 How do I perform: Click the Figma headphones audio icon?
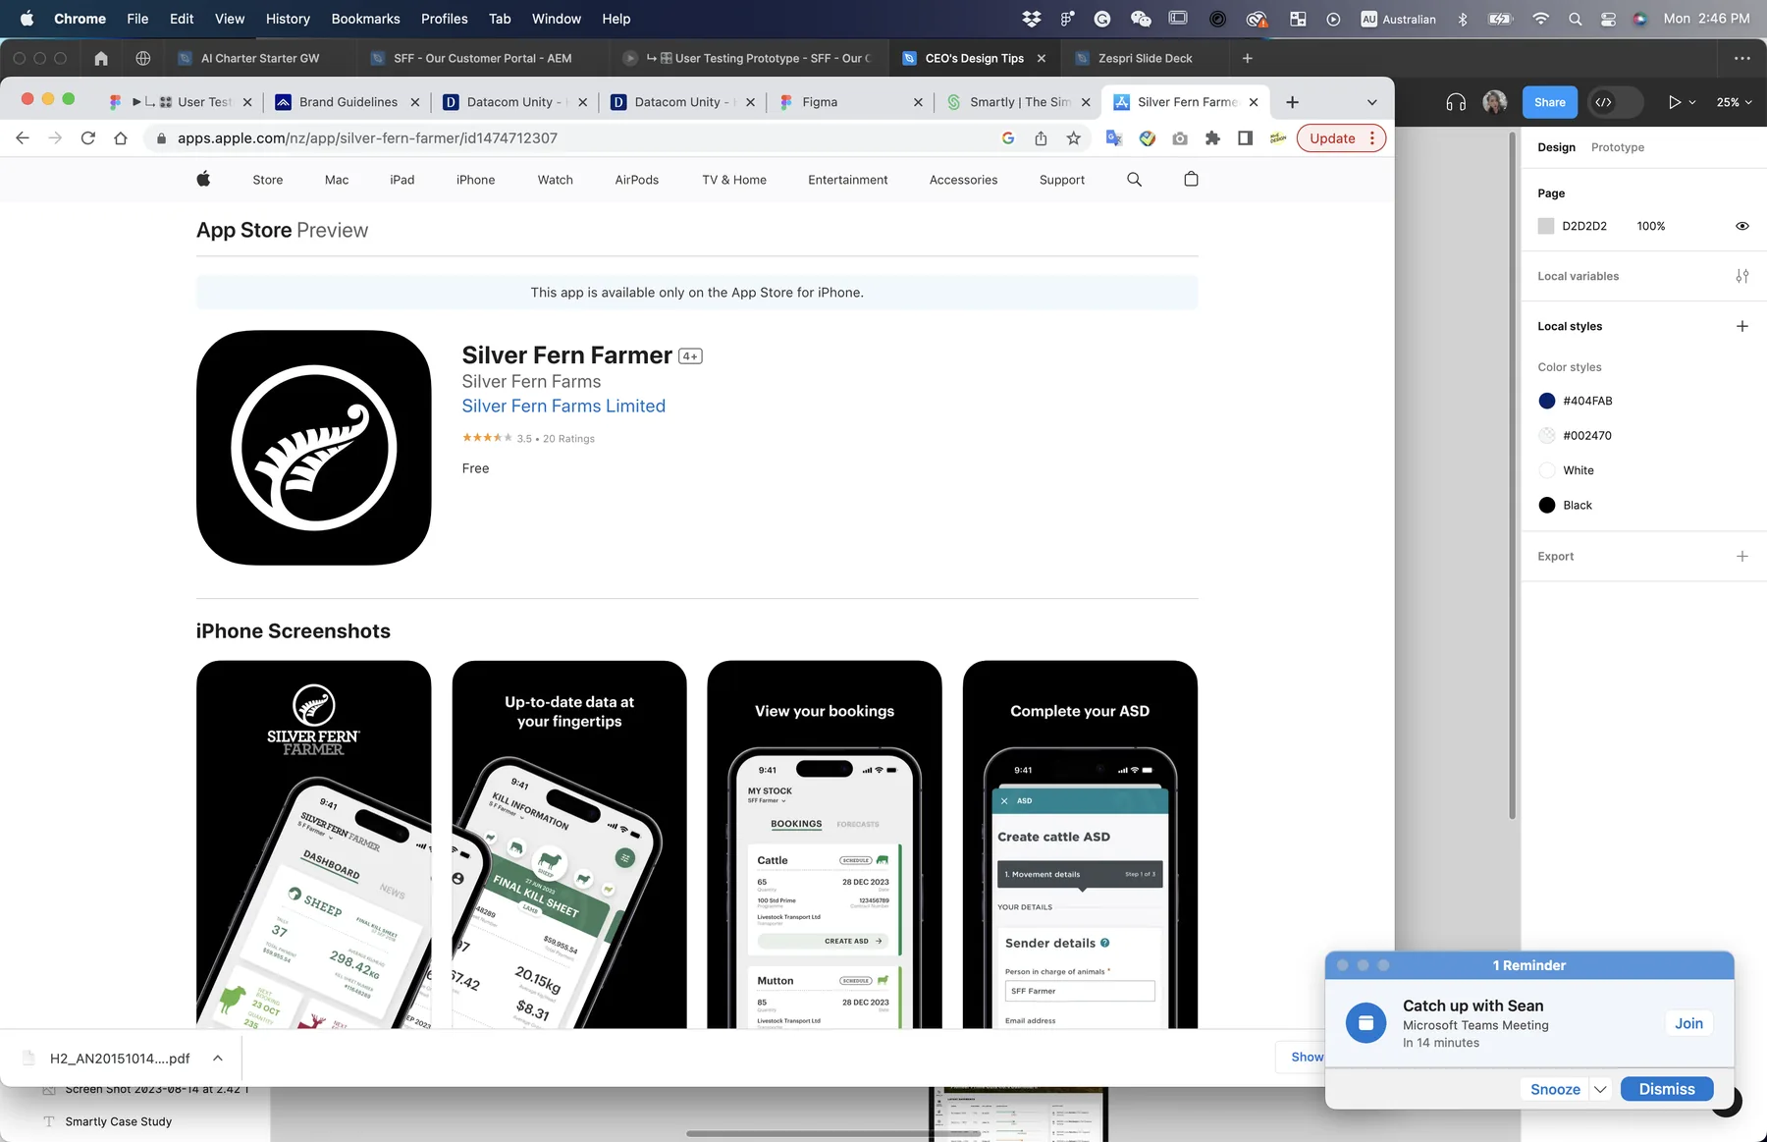1456,102
